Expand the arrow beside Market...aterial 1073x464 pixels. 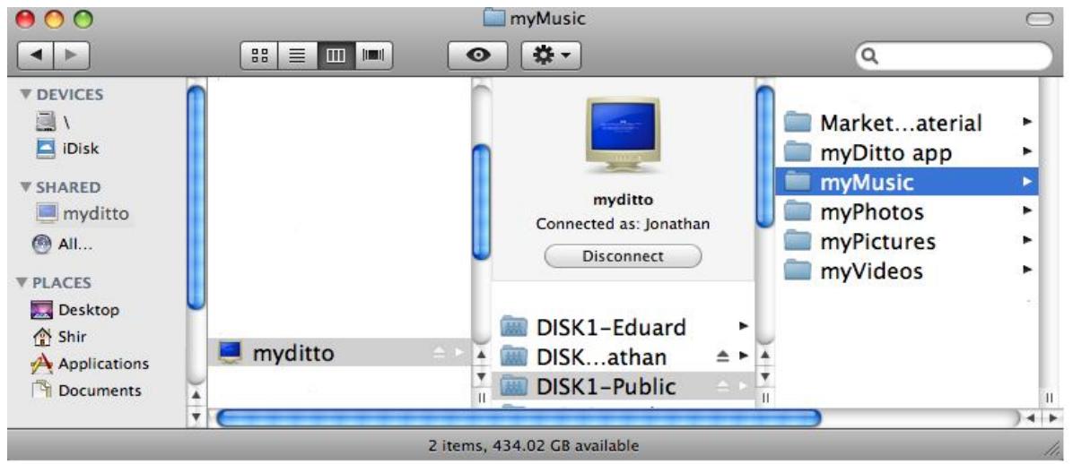click(1027, 122)
